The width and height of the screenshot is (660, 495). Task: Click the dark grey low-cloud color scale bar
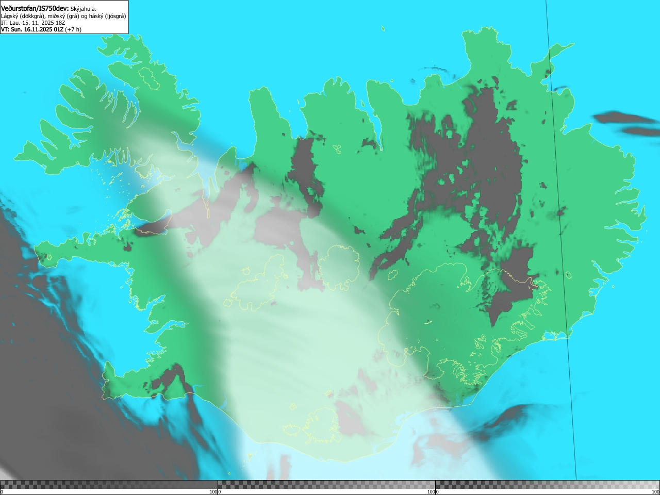pyautogui.click(x=109, y=485)
